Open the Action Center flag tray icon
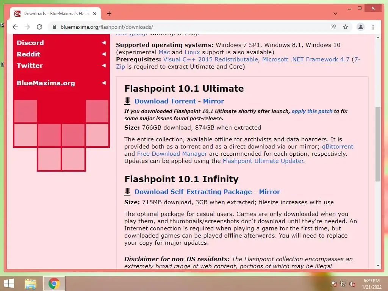Image resolution: width=388 pixels, height=291 pixels. (x=334, y=284)
